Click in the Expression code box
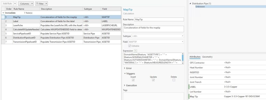Screen dimensions: 266x100 coord(152,58)
